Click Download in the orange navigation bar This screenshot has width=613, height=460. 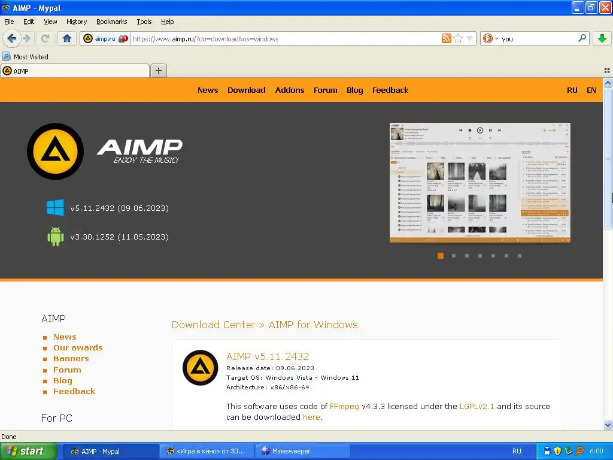pyautogui.click(x=246, y=90)
